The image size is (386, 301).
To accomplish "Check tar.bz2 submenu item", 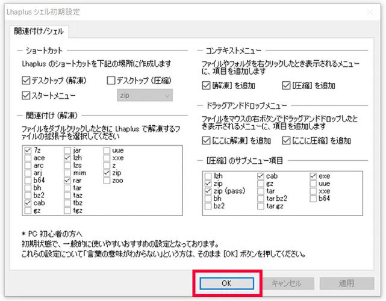I will coord(261,199).
